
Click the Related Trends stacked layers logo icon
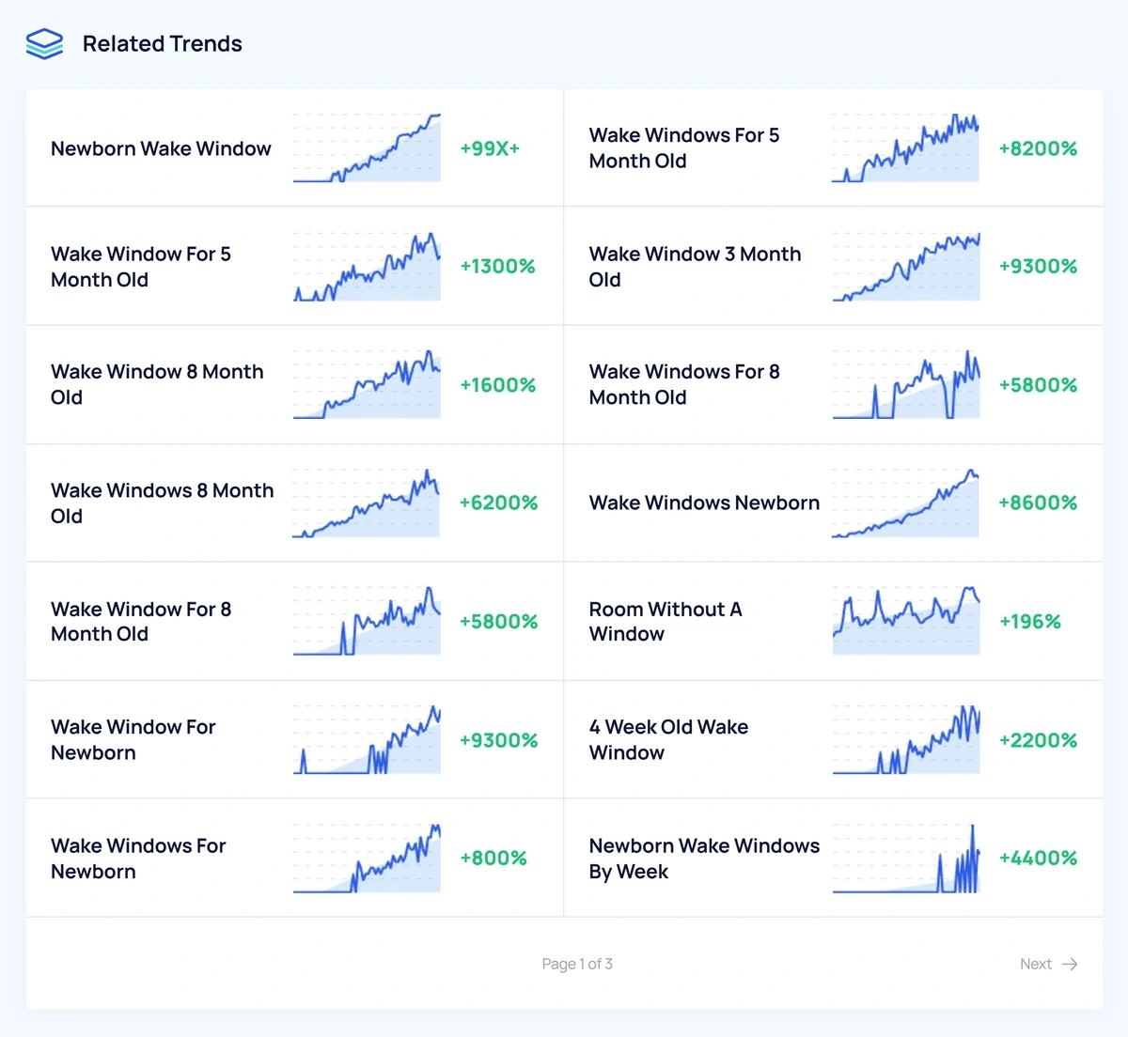click(43, 43)
